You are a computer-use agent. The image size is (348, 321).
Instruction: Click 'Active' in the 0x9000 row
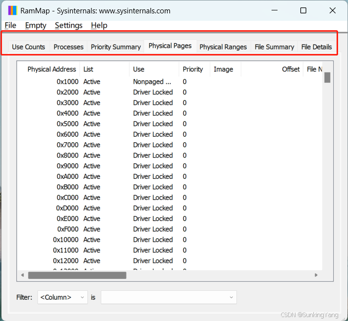pyautogui.click(x=92, y=166)
